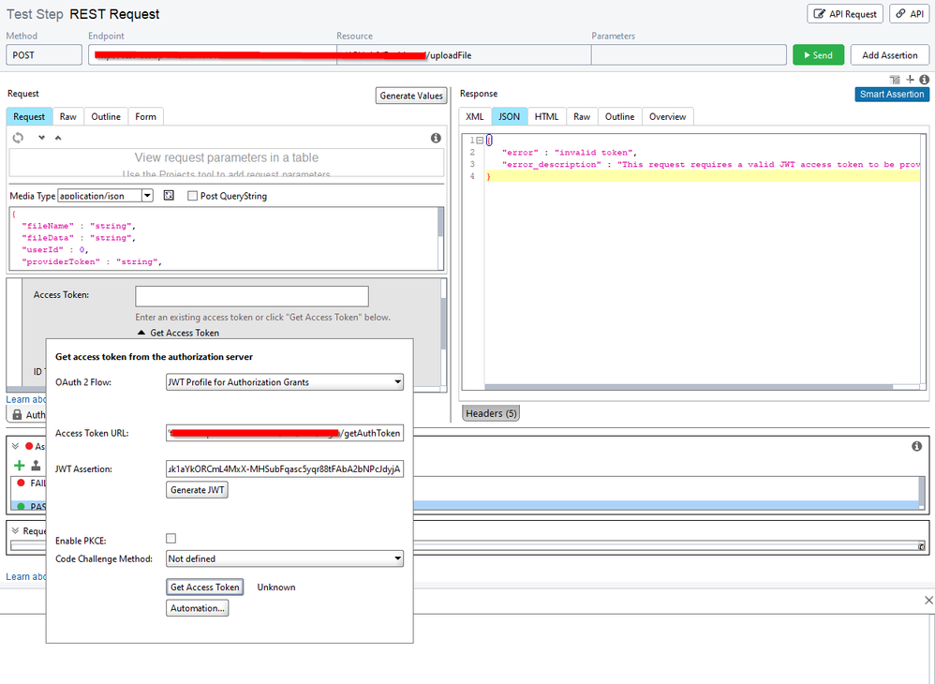Click the info icon in the Request panel
935x684 pixels.
436,138
